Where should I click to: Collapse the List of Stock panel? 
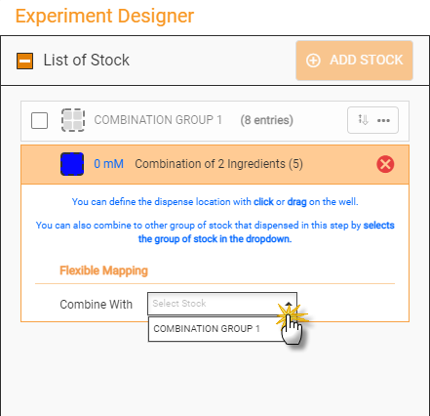(x=25, y=61)
